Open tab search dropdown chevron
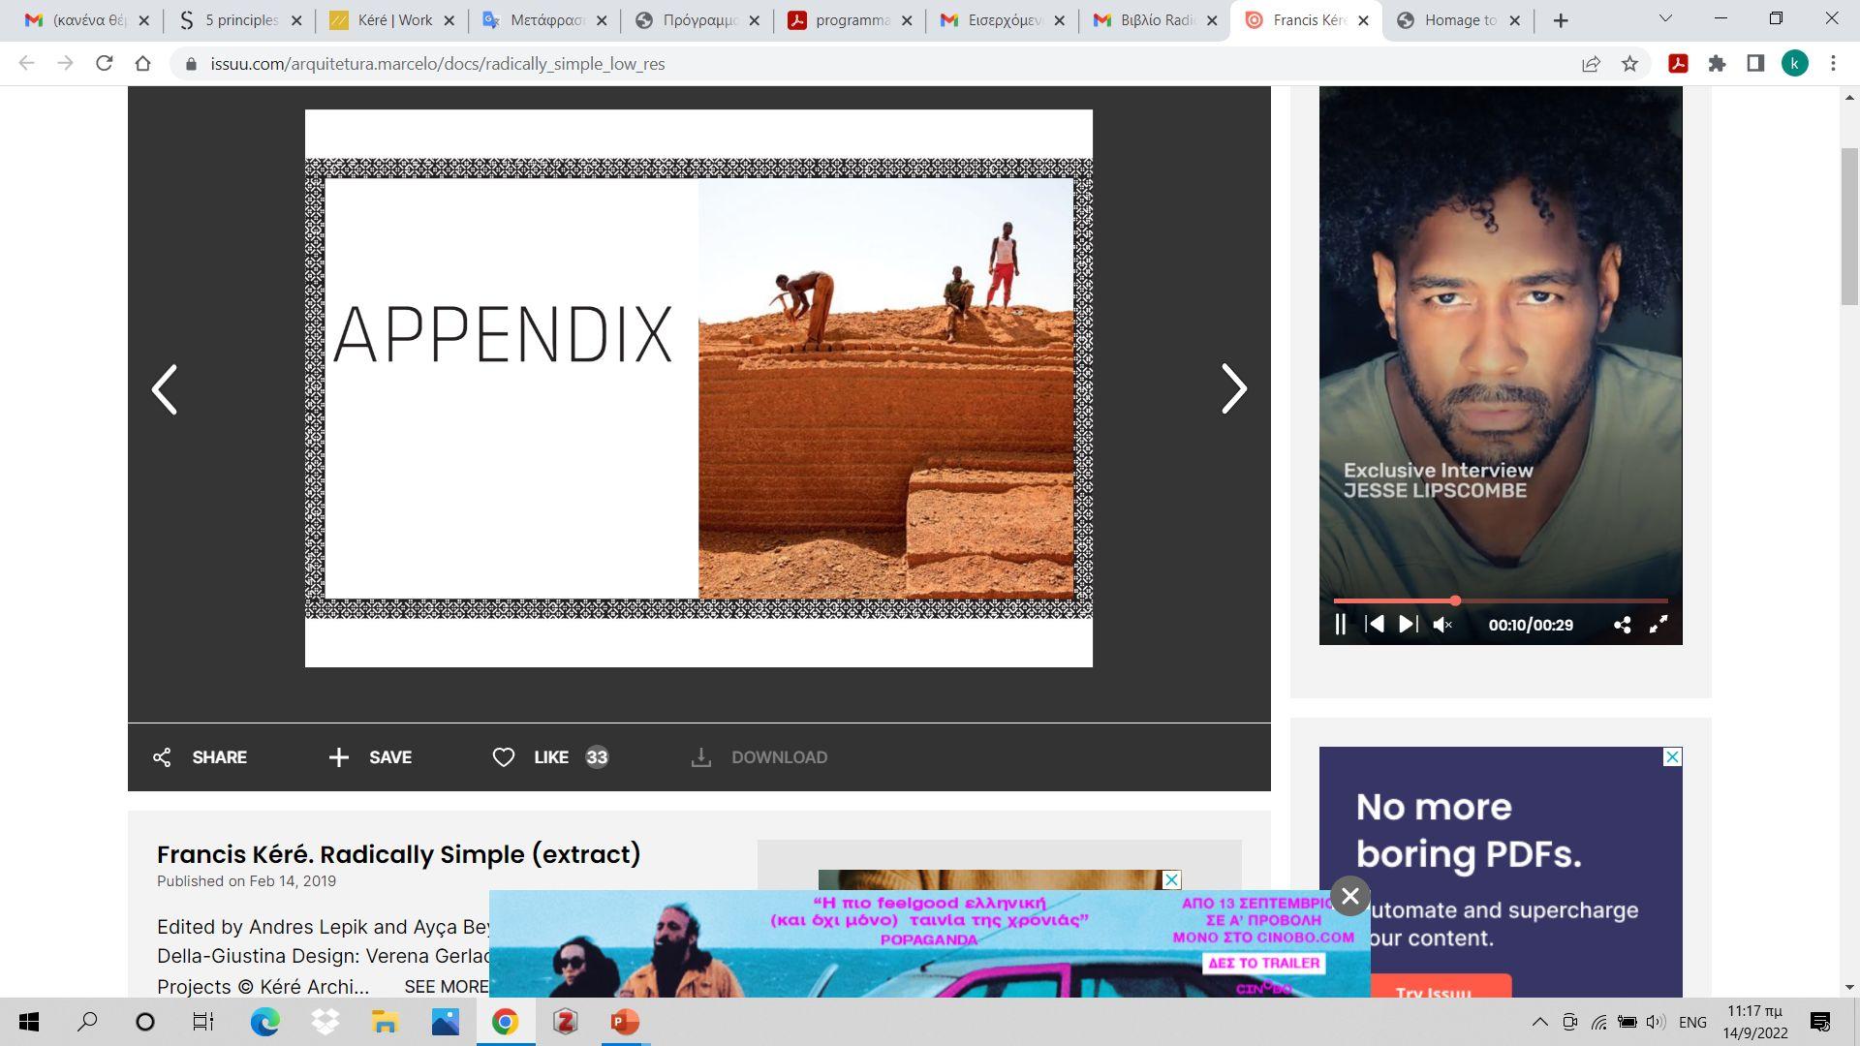Screen dimensions: 1860x1046 (1665, 18)
